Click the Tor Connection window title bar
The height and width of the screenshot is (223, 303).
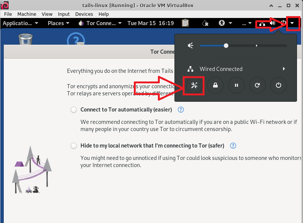pos(89,52)
